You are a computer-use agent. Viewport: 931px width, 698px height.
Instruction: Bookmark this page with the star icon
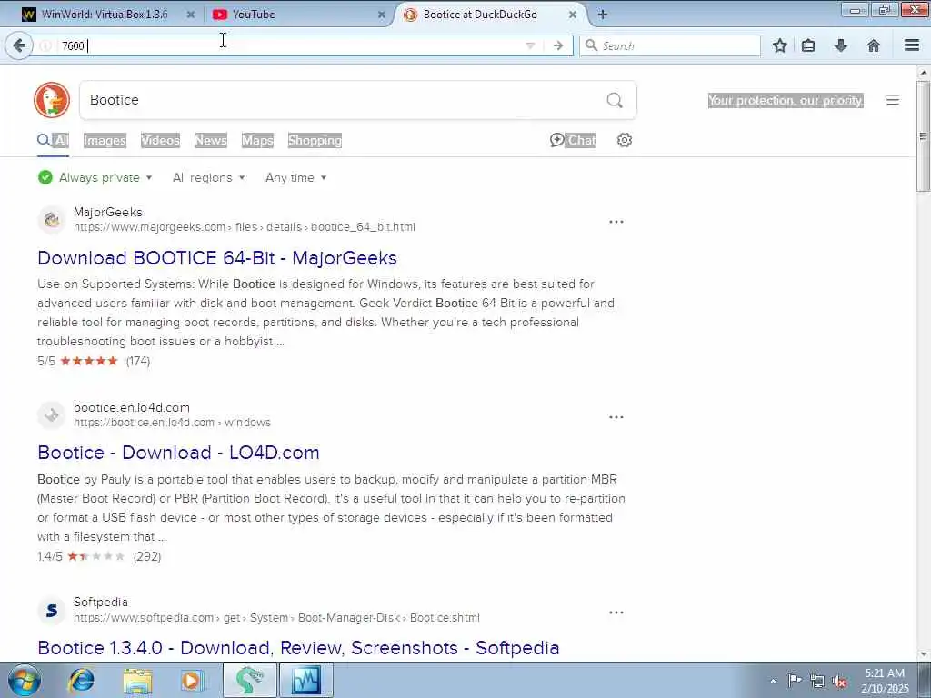tap(780, 45)
